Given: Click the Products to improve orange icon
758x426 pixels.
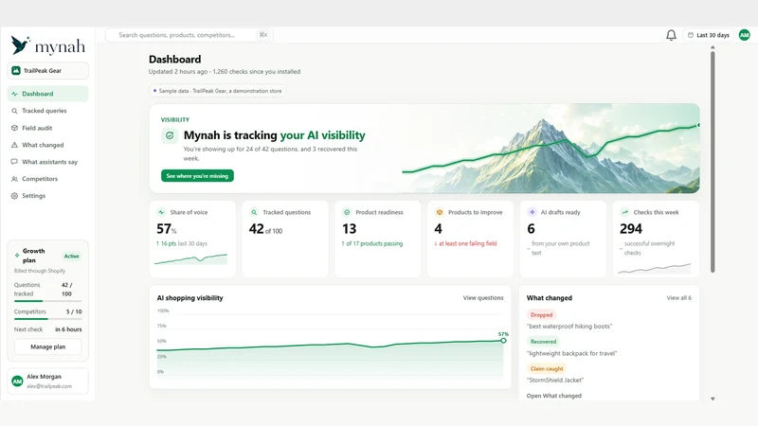Looking at the screenshot, I should [440, 212].
